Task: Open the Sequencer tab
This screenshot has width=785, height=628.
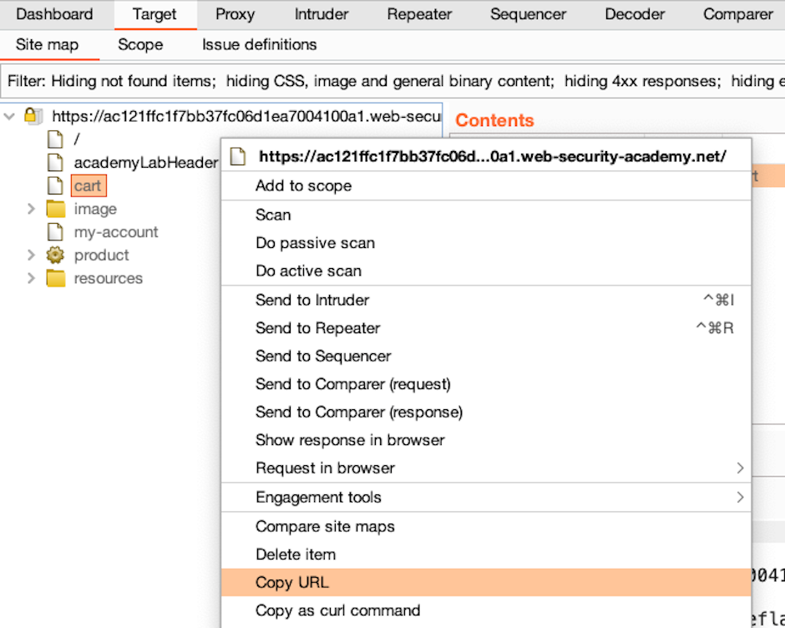Action: [x=528, y=14]
